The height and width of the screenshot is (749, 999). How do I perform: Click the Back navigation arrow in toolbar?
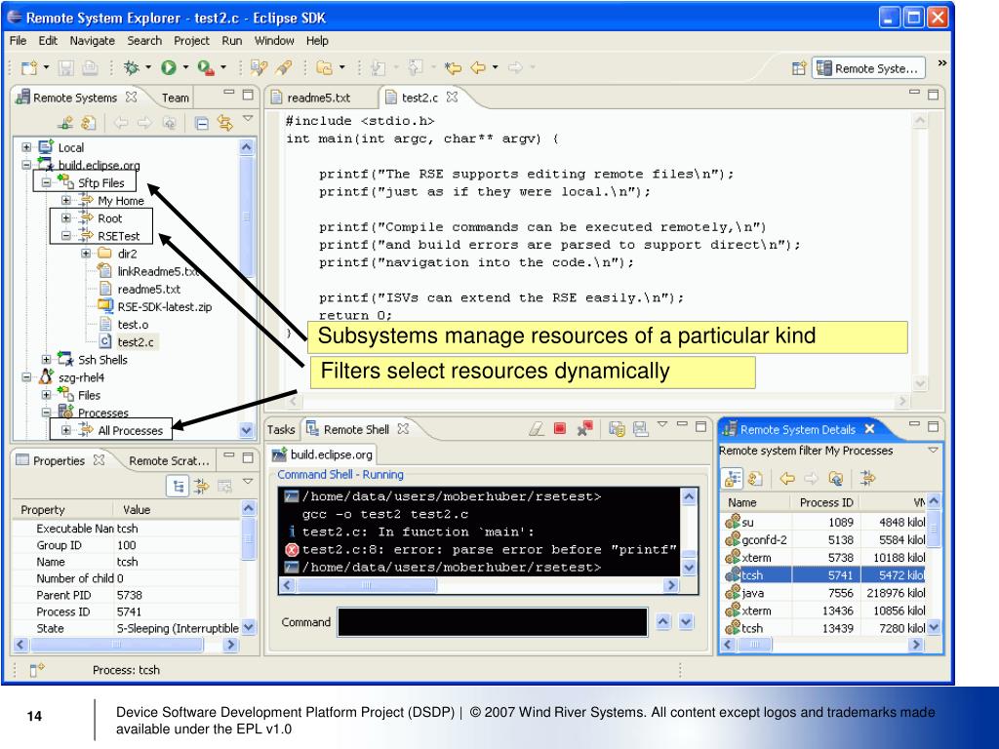(x=478, y=67)
